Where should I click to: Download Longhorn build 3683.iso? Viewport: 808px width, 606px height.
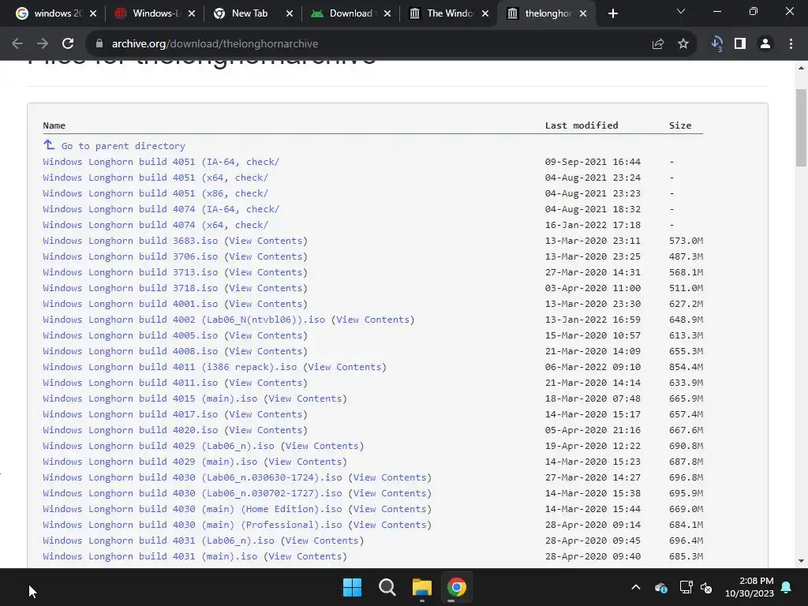pyautogui.click(x=130, y=241)
